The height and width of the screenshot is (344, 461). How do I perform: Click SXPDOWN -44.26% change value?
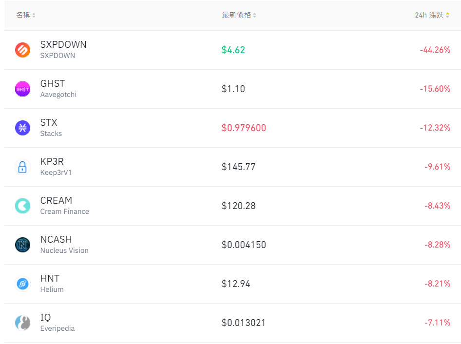point(435,50)
